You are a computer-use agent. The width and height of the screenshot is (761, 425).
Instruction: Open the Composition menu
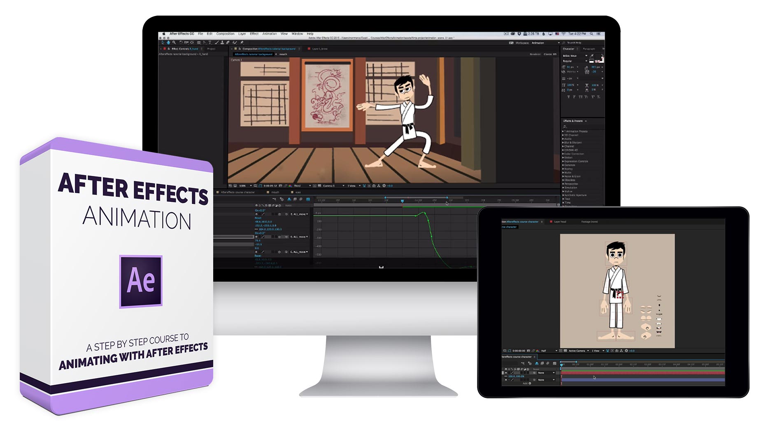pyautogui.click(x=225, y=34)
